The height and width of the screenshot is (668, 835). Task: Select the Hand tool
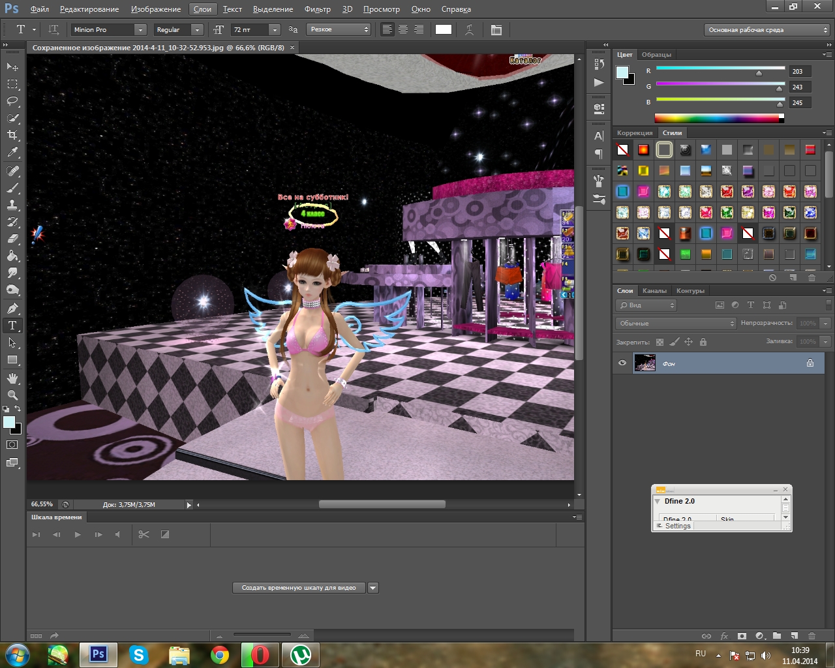click(12, 378)
